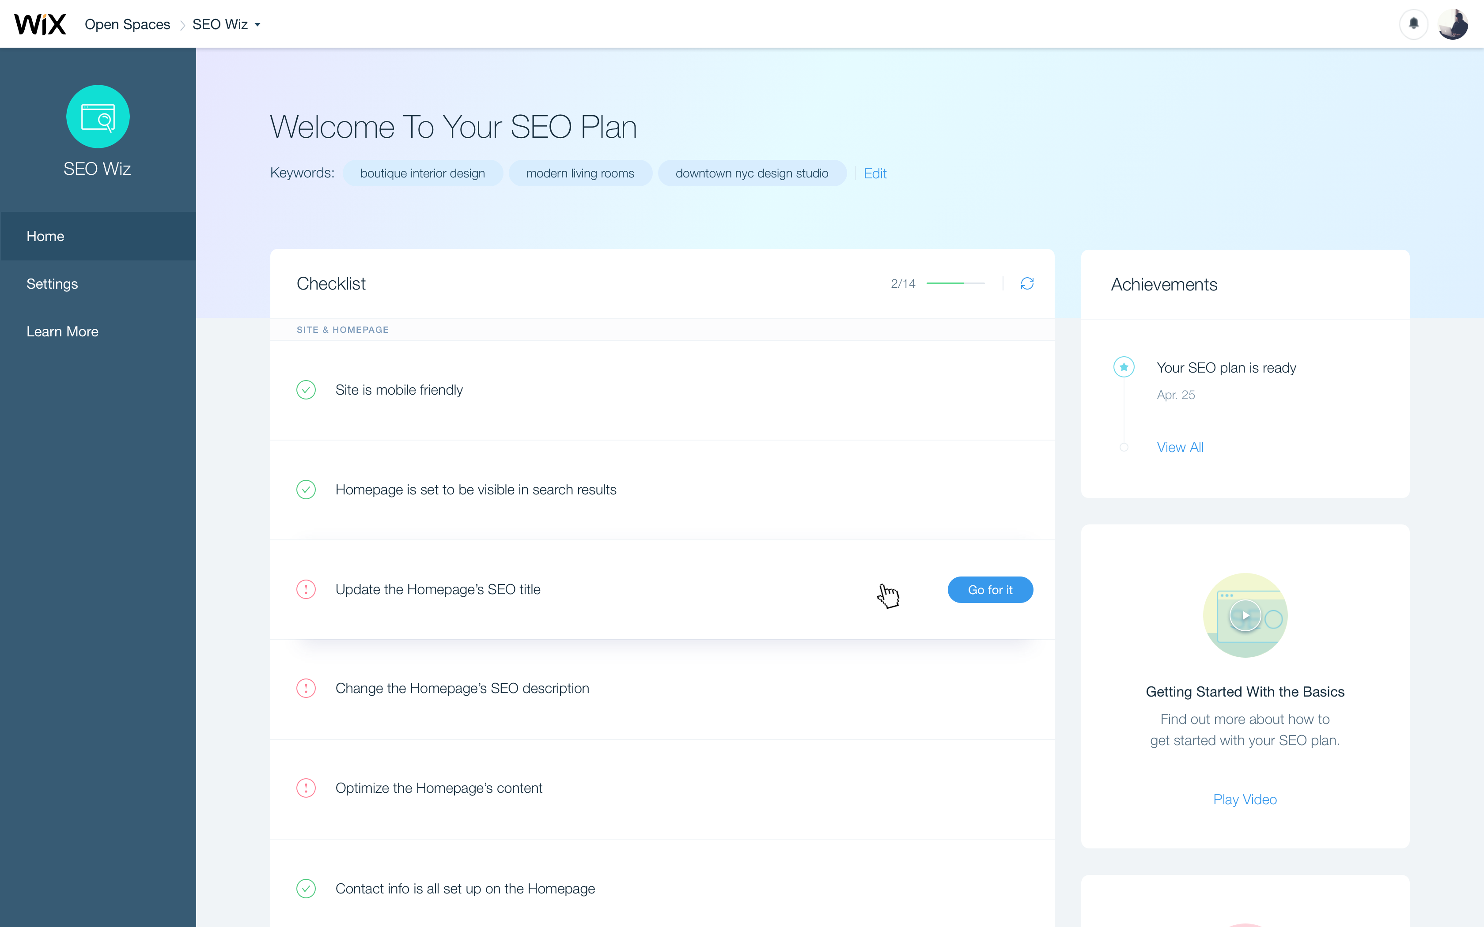Click the Wix logo
Screen dimensions: 1484x927
(40, 25)
